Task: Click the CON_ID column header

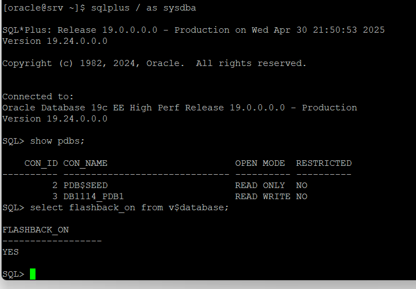Action: [41, 163]
